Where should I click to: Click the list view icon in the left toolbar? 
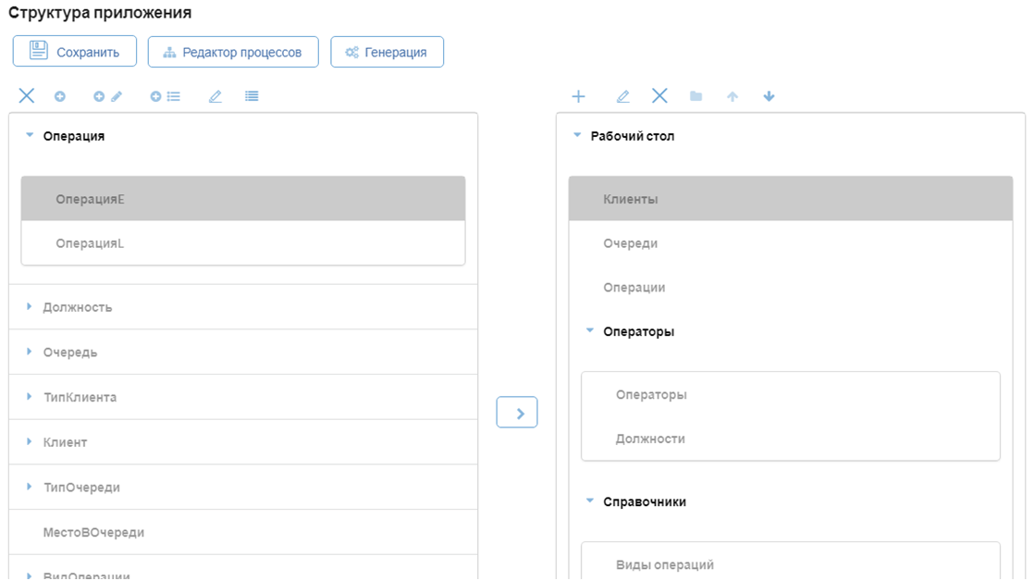[x=252, y=96]
